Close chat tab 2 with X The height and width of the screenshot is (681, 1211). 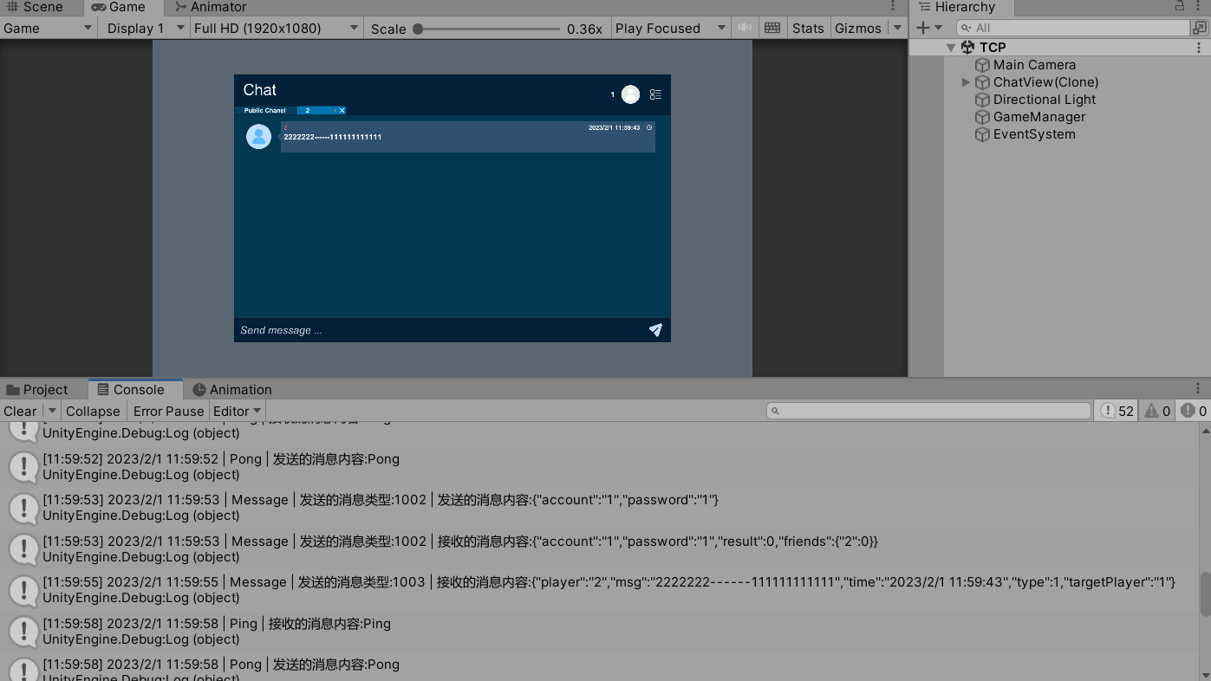pyautogui.click(x=342, y=111)
